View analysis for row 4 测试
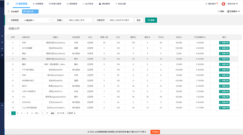The width and height of the screenshot is (243, 135). point(224,59)
